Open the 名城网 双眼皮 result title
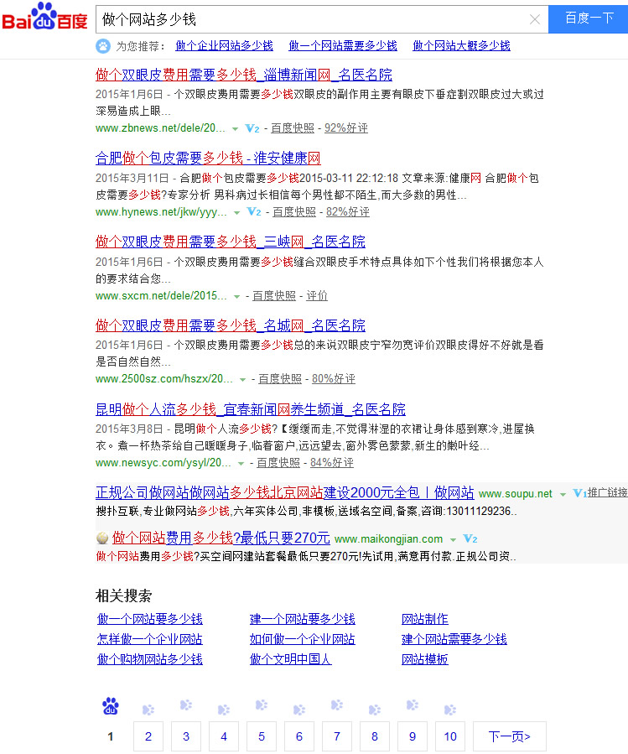The height and width of the screenshot is (754, 628). coord(231,325)
